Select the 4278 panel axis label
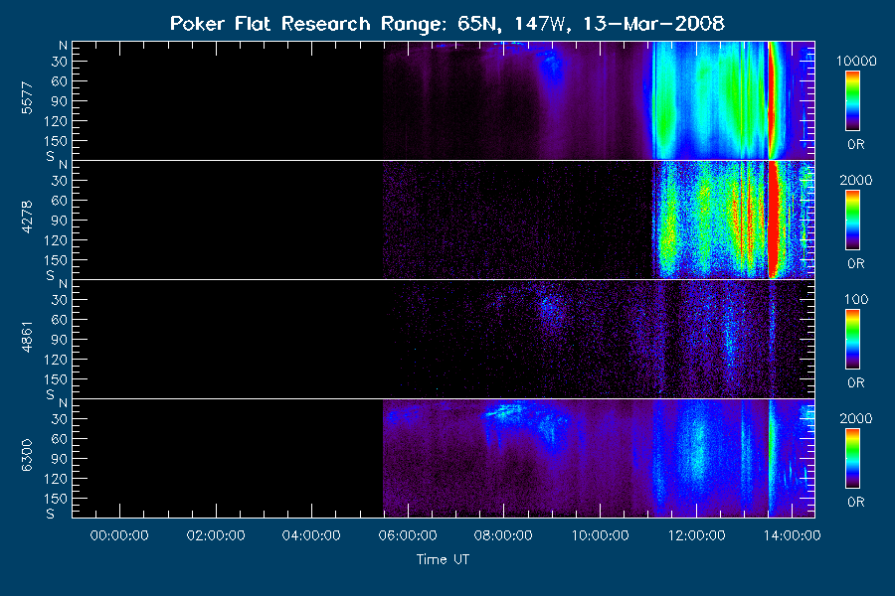 27,218
